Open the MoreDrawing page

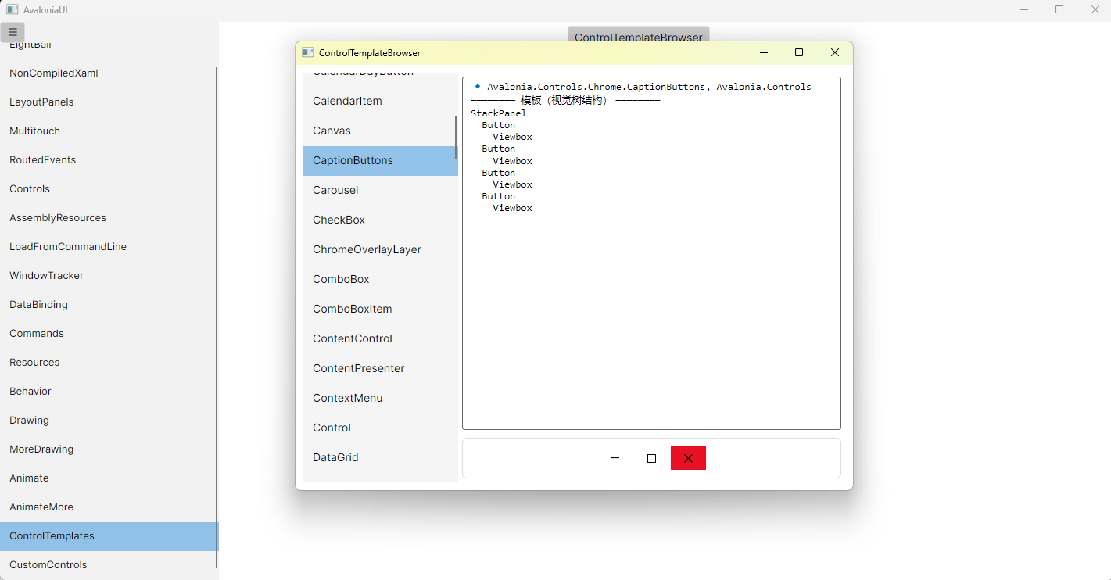(x=108, y=449)
